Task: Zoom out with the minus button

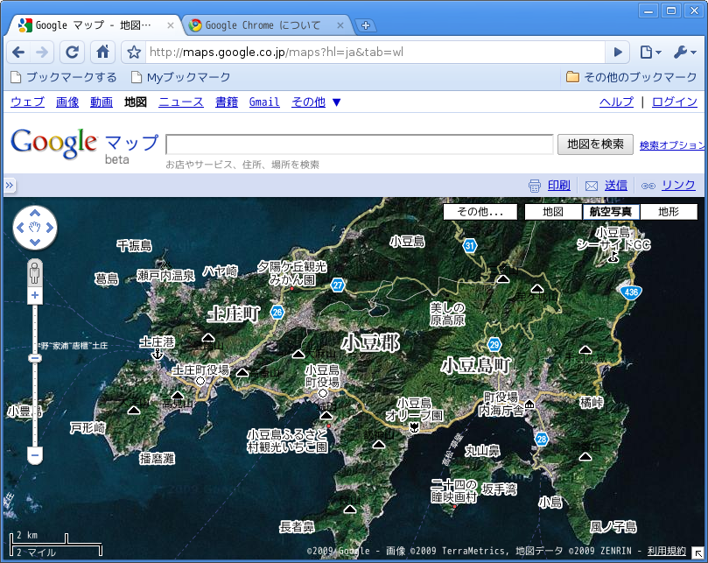Action: coord(35,454)
